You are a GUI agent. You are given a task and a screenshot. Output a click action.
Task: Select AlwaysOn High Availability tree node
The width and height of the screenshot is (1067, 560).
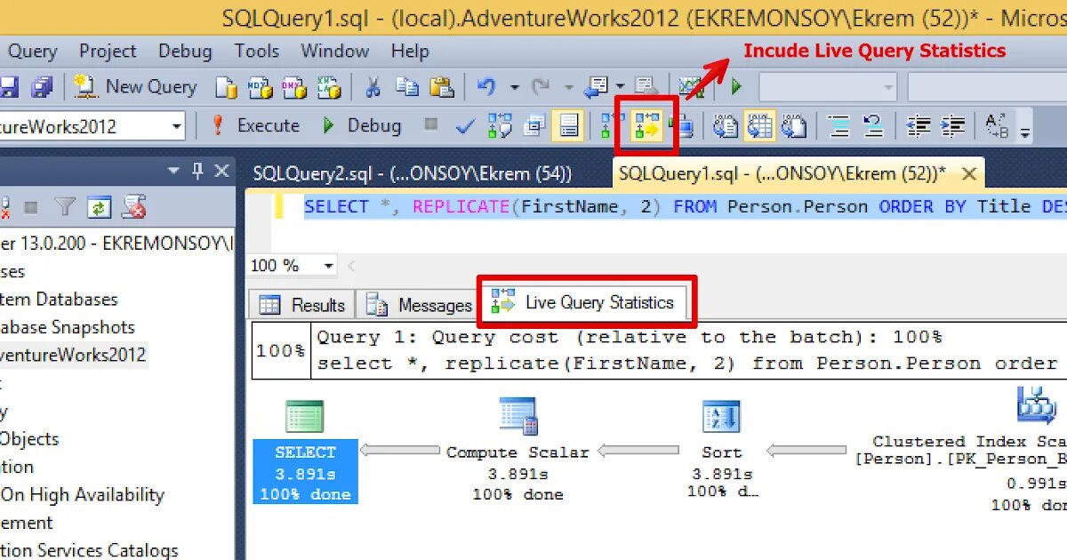(82, 494)
